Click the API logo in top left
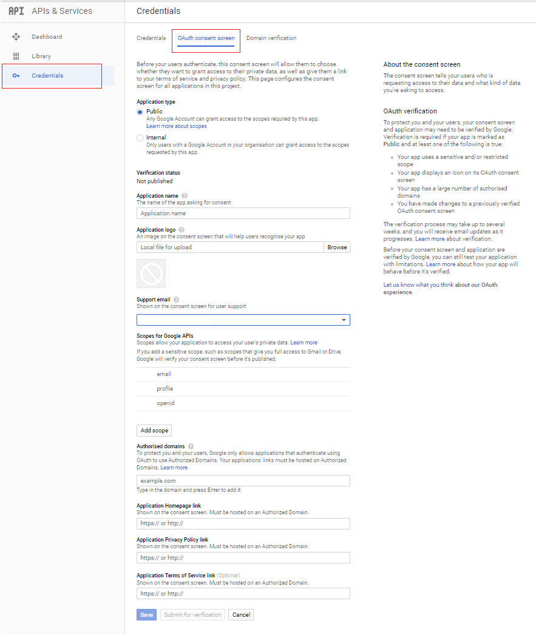 [16, 10]
